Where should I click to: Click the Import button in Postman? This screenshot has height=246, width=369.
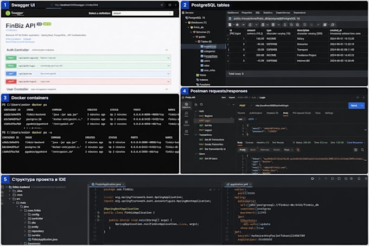(x=232, y=98)
